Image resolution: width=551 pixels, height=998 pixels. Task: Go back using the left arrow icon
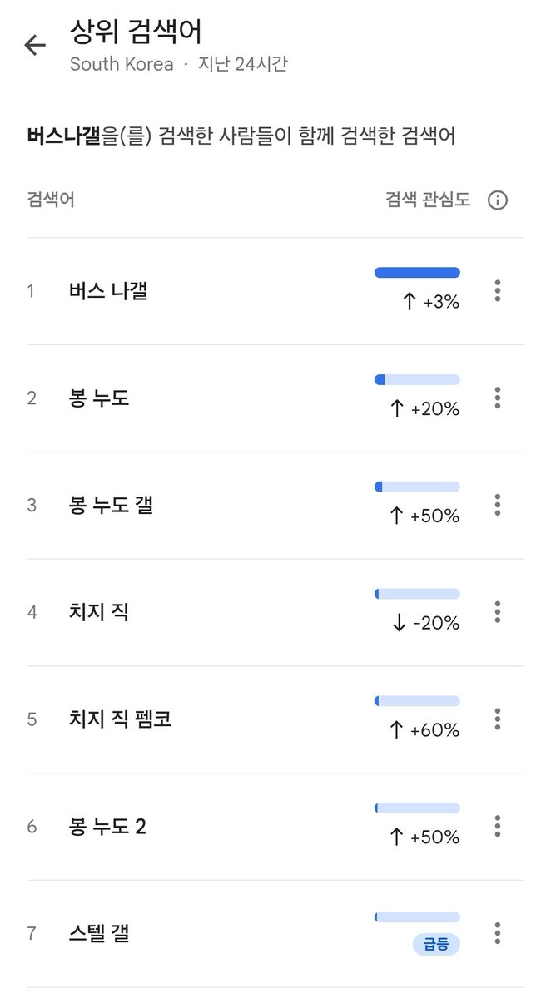click(35, 45)
